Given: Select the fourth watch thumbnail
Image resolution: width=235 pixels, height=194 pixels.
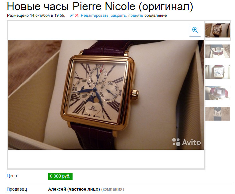Looking at the screenshot, I should point(218,93).
